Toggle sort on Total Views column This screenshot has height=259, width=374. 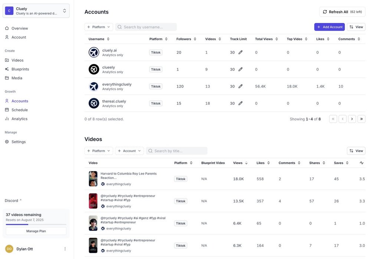point(266,39)
